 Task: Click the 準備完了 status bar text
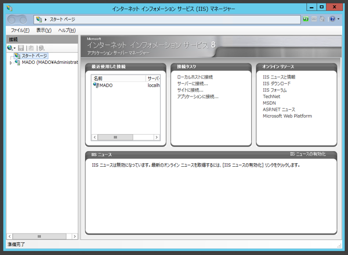coord(16,245)
